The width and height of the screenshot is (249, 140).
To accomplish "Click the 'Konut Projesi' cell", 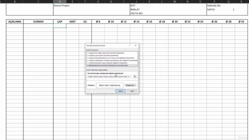I will 61,5.
